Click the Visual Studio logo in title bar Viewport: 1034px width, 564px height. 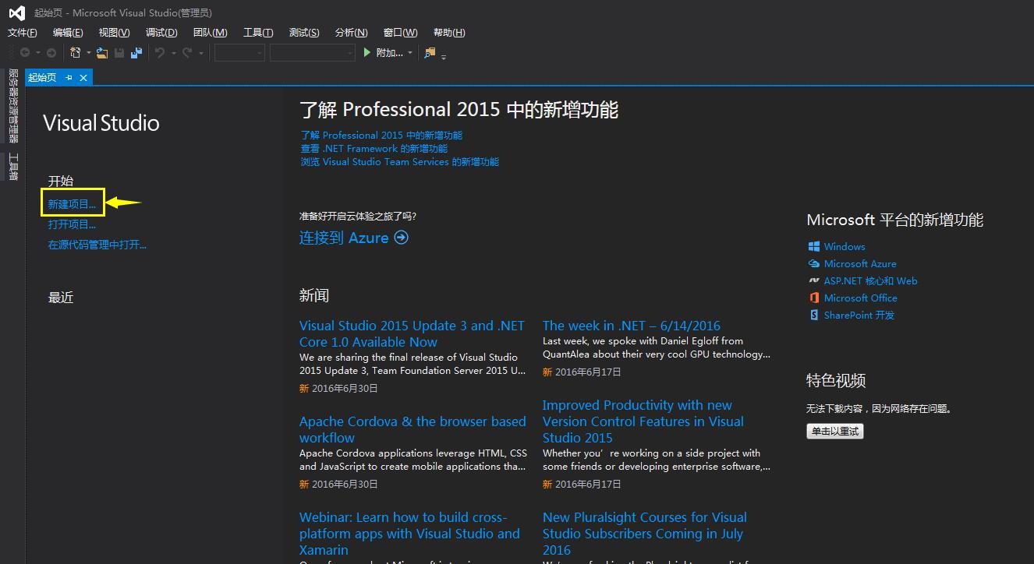coord(16,12)
